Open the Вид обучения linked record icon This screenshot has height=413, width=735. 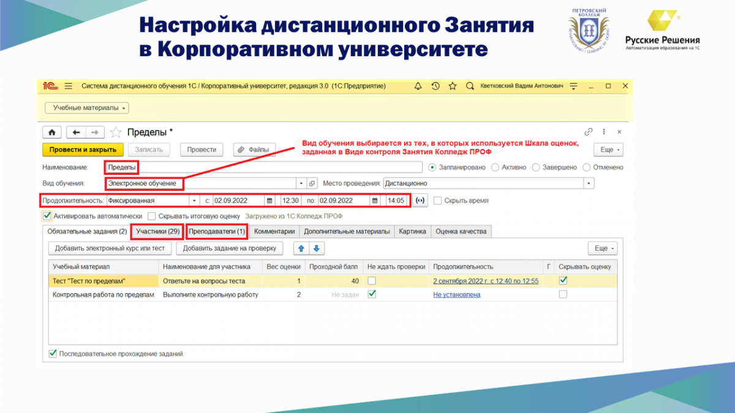pyautogui.click(x=312, y=183)
